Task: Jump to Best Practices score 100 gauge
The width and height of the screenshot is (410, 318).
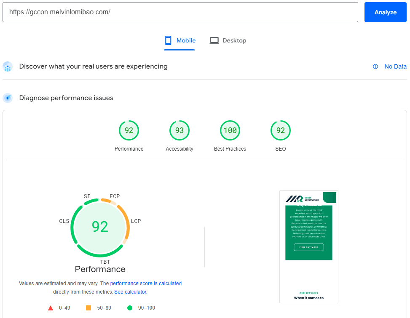Action: (230, 130)
